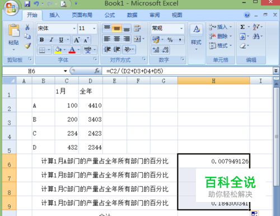Image resolution: width=280 pixels, height=216 pixels.
Task: Open the 公式 tab
Action: (x=110, y=15)
